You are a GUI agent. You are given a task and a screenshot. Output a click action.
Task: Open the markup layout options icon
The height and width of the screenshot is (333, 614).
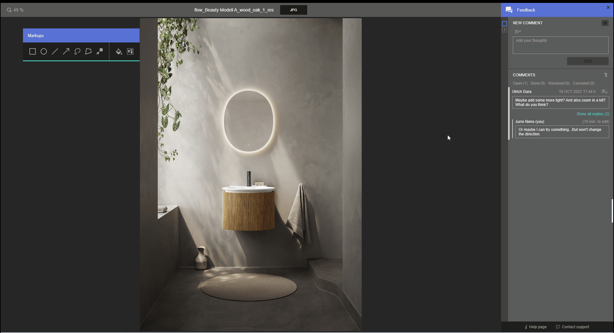pos(130,51)
